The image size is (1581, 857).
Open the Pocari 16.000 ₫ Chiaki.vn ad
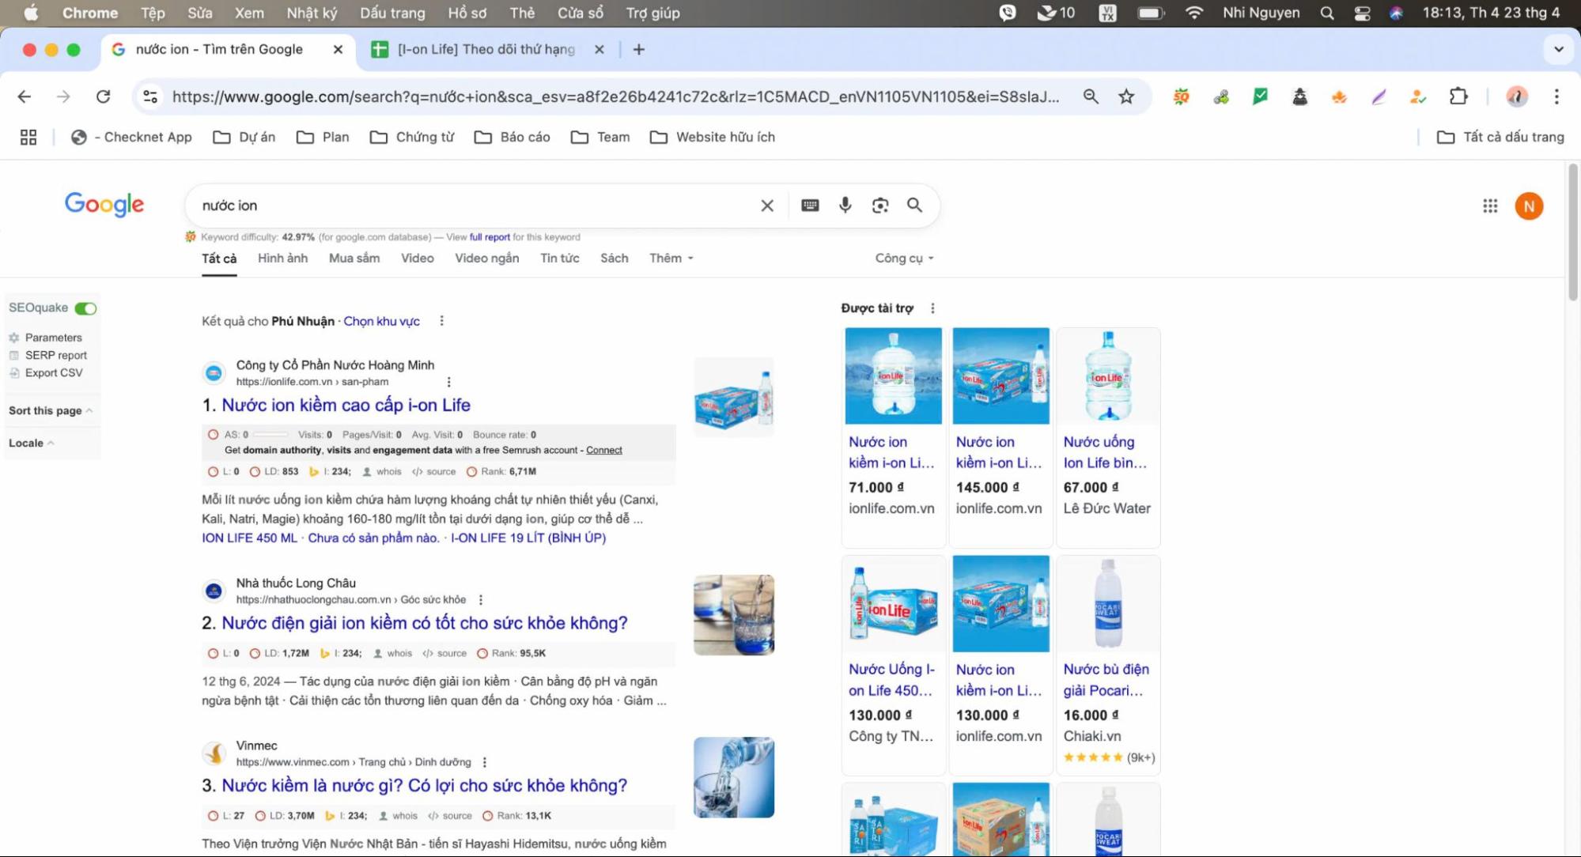1108,664
